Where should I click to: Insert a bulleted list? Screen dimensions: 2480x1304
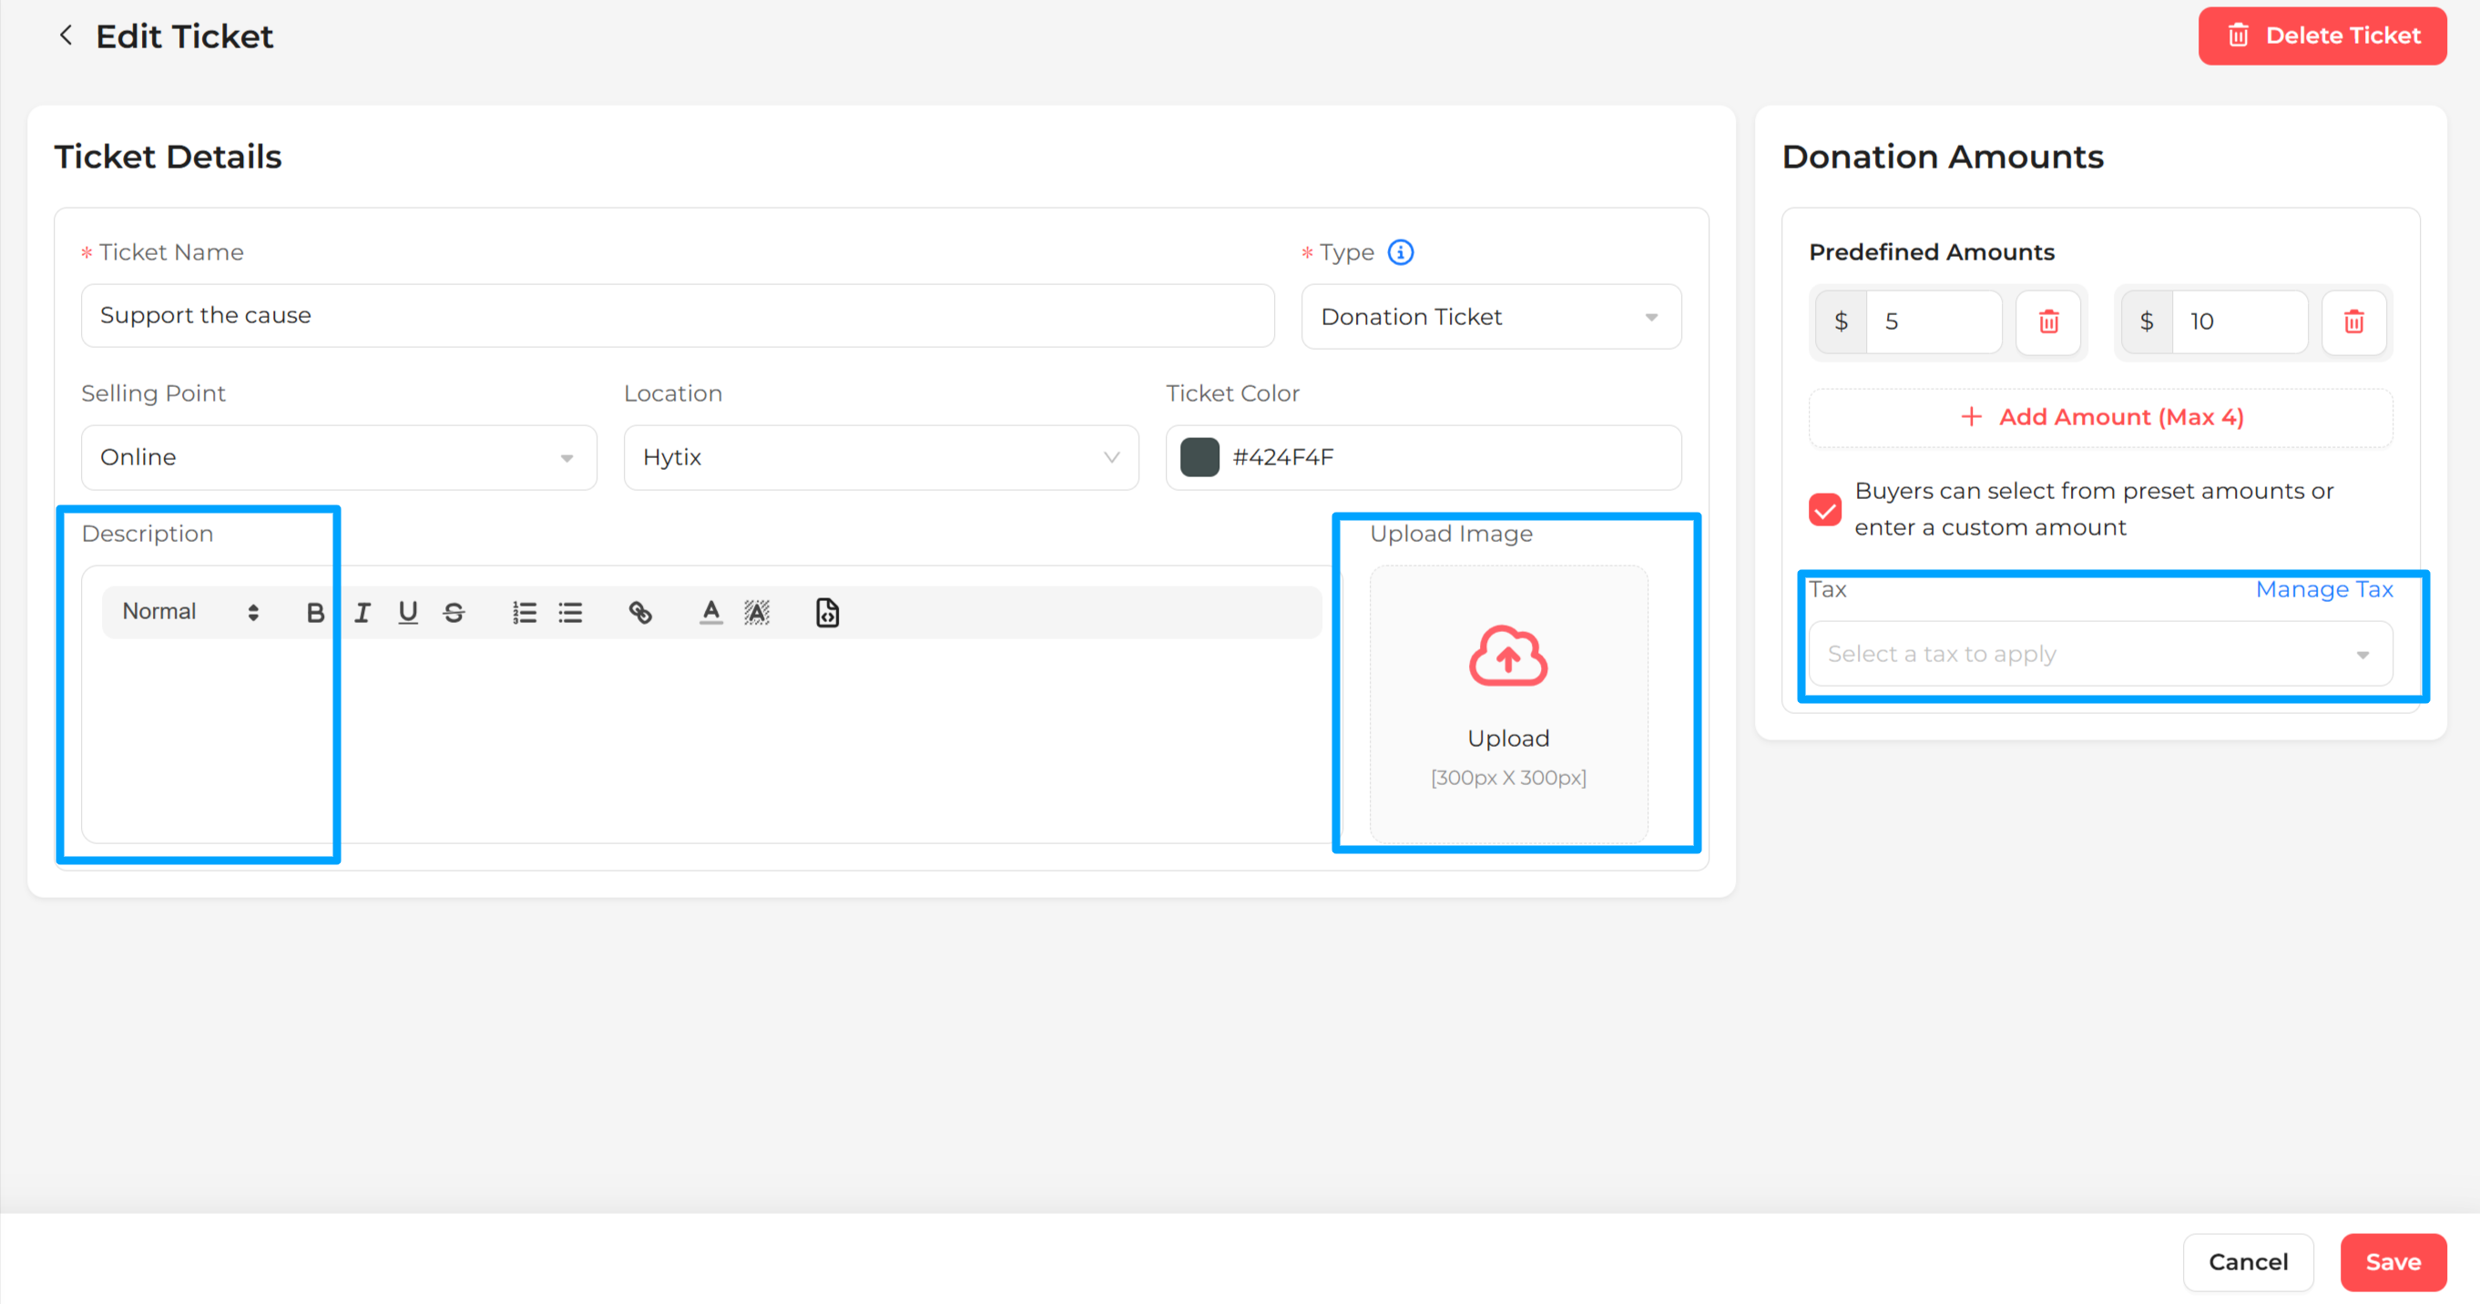[570, 613]
